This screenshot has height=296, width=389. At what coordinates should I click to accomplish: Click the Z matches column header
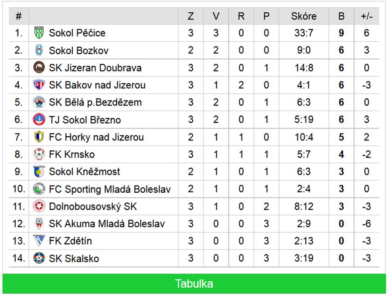coord(191,16)
